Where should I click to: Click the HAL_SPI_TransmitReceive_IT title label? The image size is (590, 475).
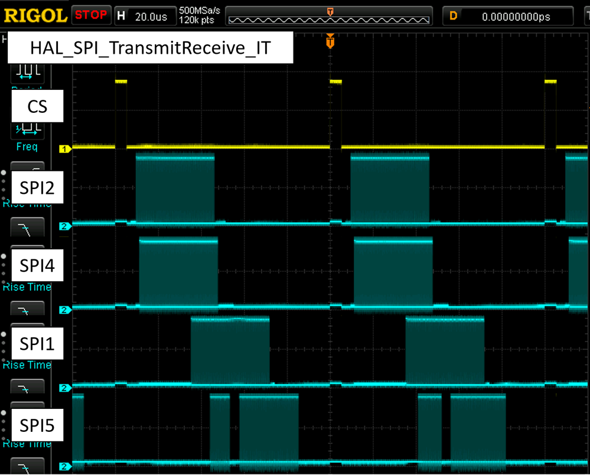[149, 47]
